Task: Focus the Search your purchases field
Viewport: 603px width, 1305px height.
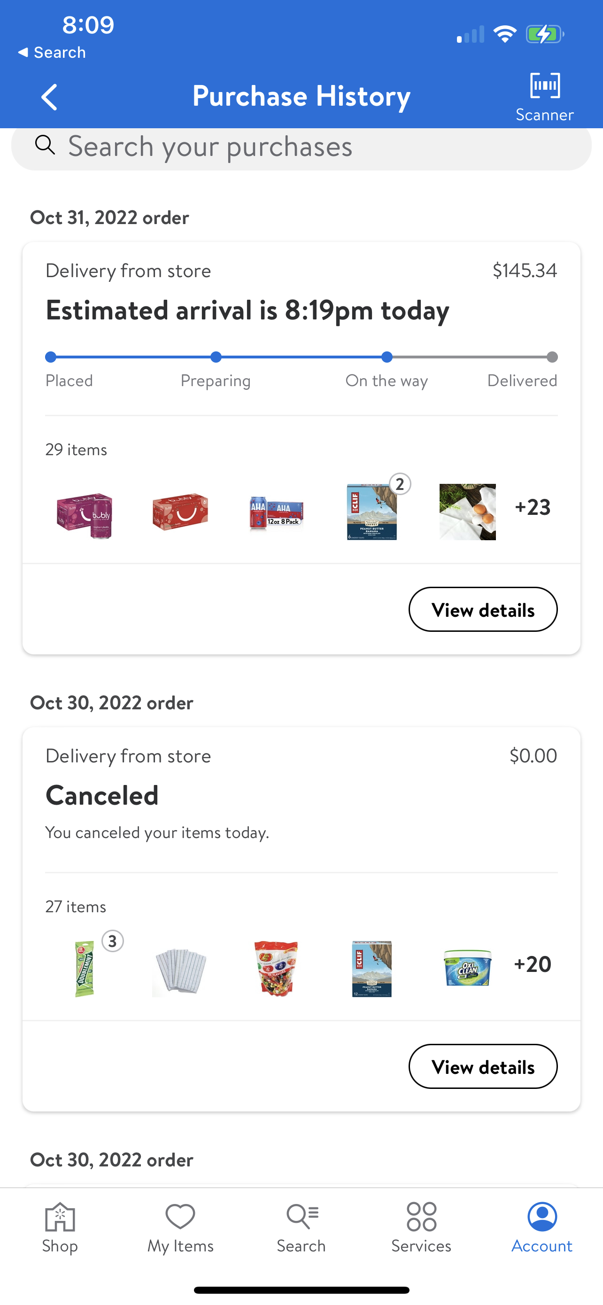Action: coord(301,146)
